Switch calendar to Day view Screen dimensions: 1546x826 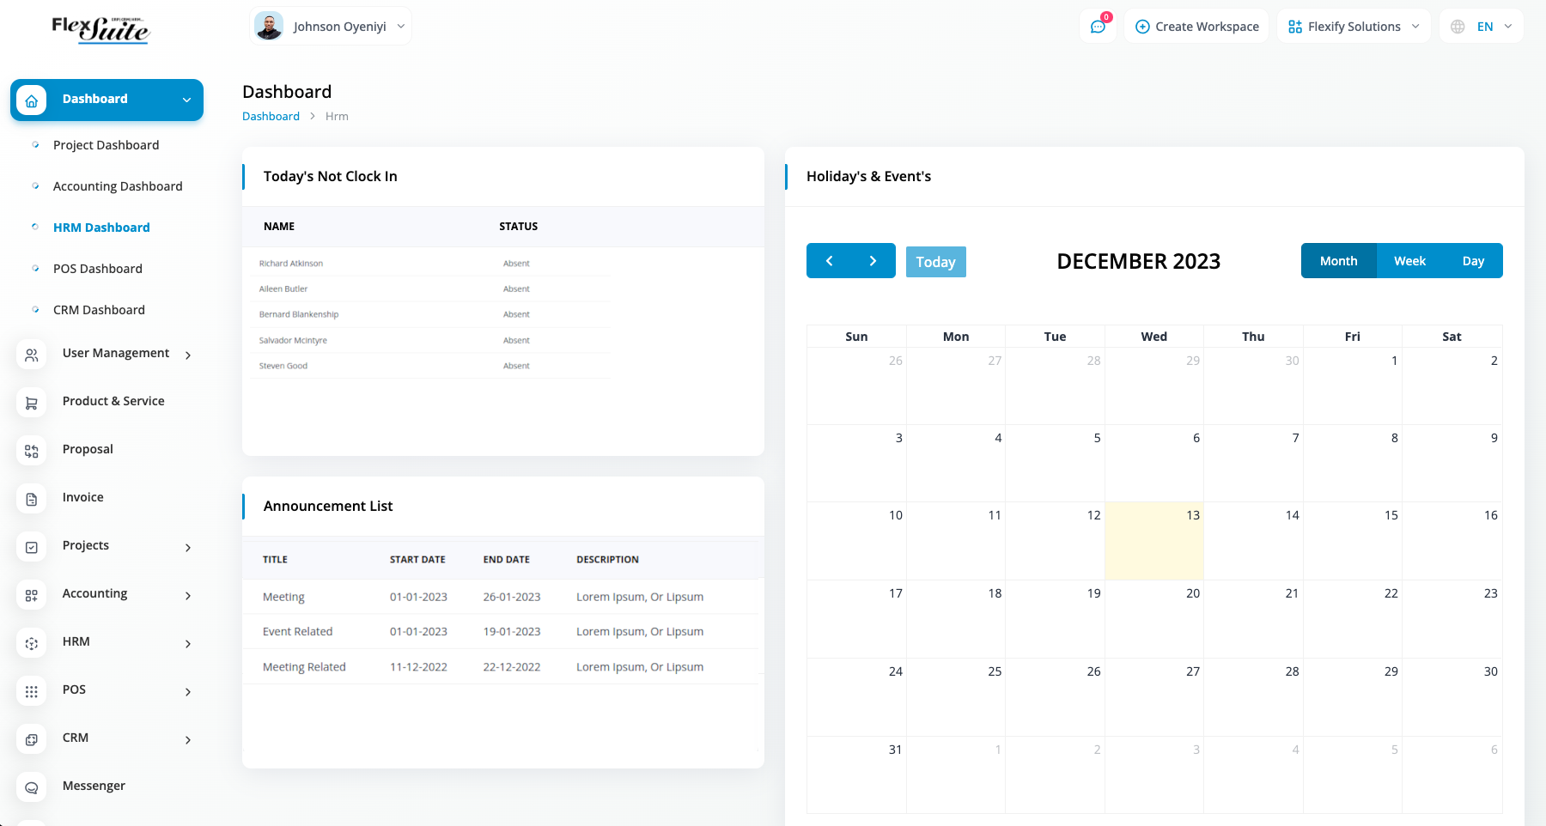(x=1473, y=261)
